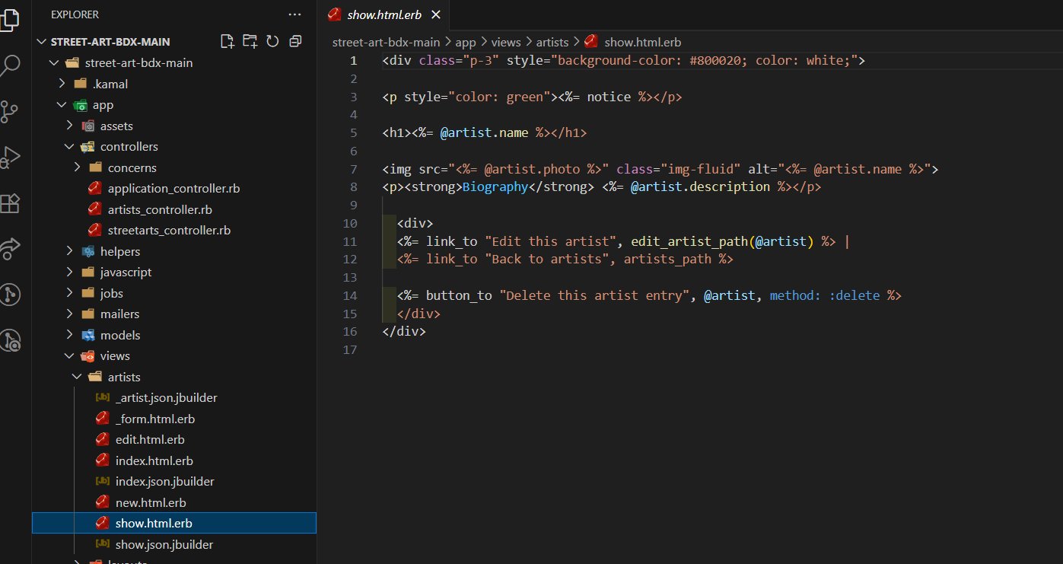Click the New File icon in Explorer
Image resolution: width=1063 pixels, height=564 pixels.
227,41
